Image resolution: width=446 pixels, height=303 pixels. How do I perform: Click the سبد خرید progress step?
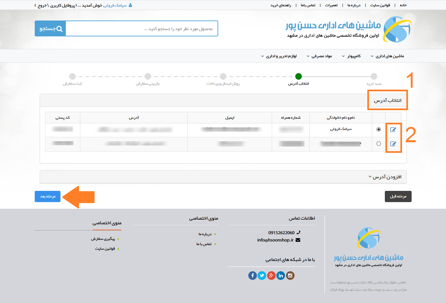(x=374, y=77)
